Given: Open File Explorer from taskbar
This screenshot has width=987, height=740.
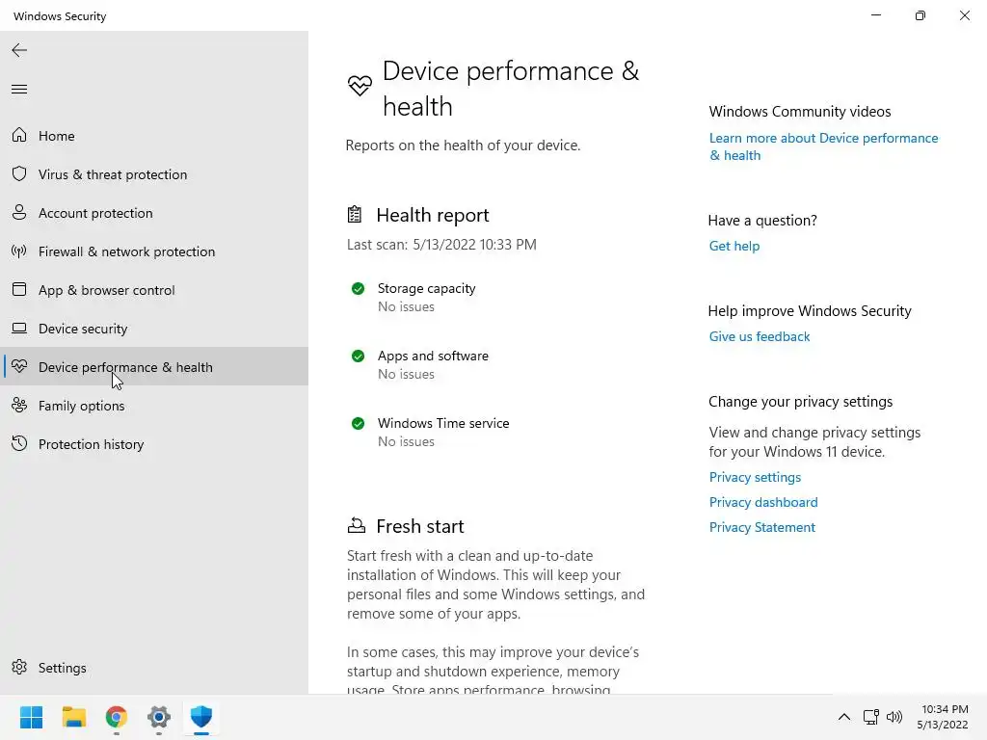Looking at the screenshot, I should (x=73, y=717).
